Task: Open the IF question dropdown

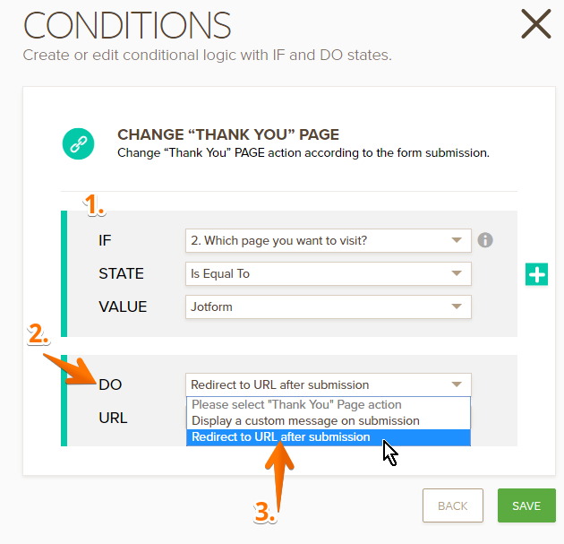Action: pos(328,240)
